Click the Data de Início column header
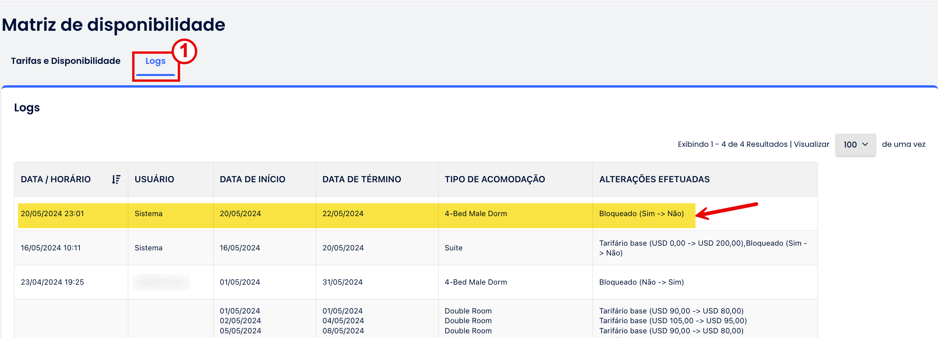 (x=252, y=180)
